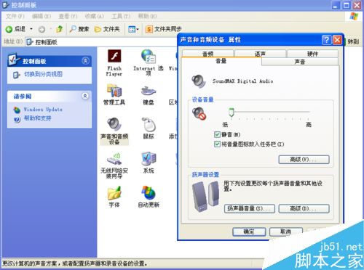Click the 切换到分类视图 icon
Image resolution: width=364 pixels, height=270 pixels.
[16, 75]
